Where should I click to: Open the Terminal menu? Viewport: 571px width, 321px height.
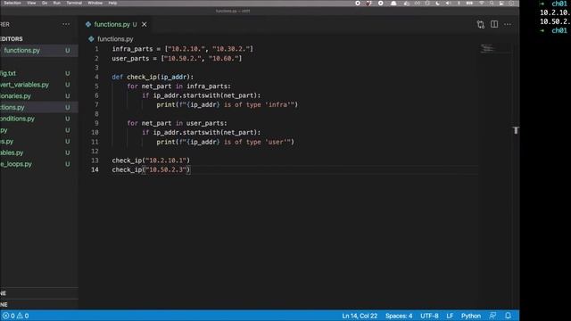74,3
